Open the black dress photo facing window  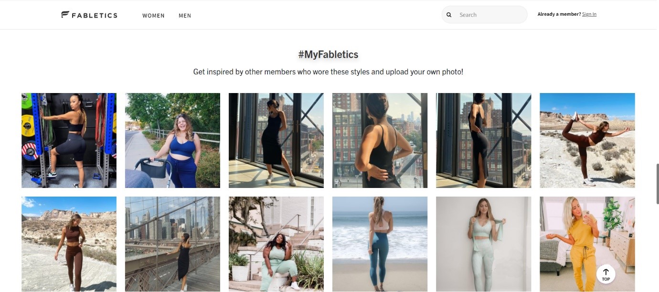(276, 140)
